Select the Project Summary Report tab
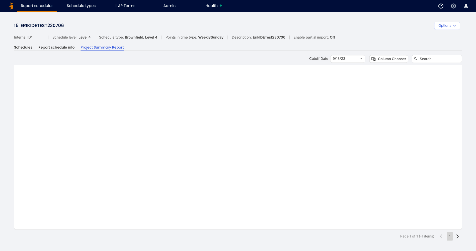This screenshot has width=476, height=251. point(102,47)
